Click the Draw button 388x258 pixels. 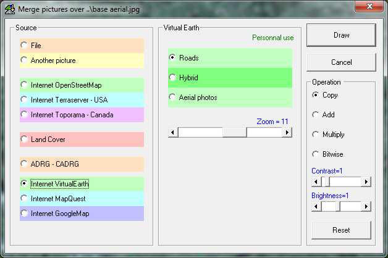coord(341,35)
